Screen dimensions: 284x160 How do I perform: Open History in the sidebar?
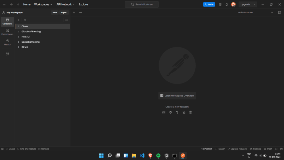(x=7, y=42)
